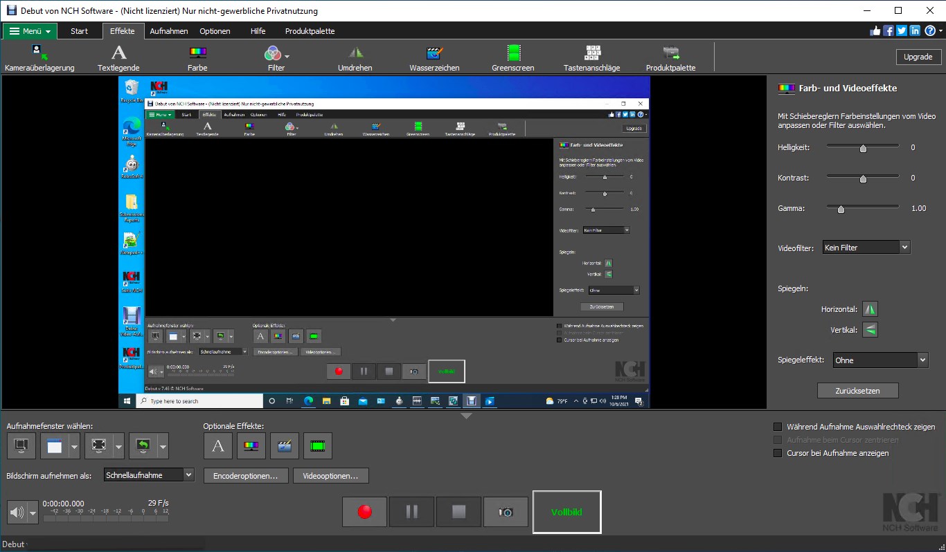Switch to the Produktpalette tab
Screen dimensions: 946x552
pyautogui.click(x=310, y=31)
